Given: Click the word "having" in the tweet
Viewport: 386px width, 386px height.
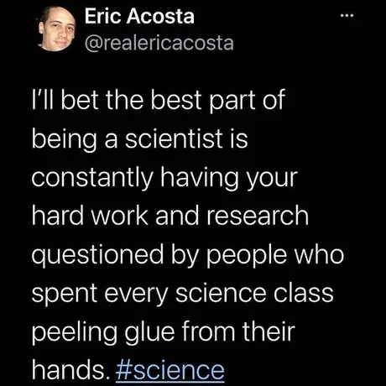Looking at the screenshot, I should (x=199, y=178).
